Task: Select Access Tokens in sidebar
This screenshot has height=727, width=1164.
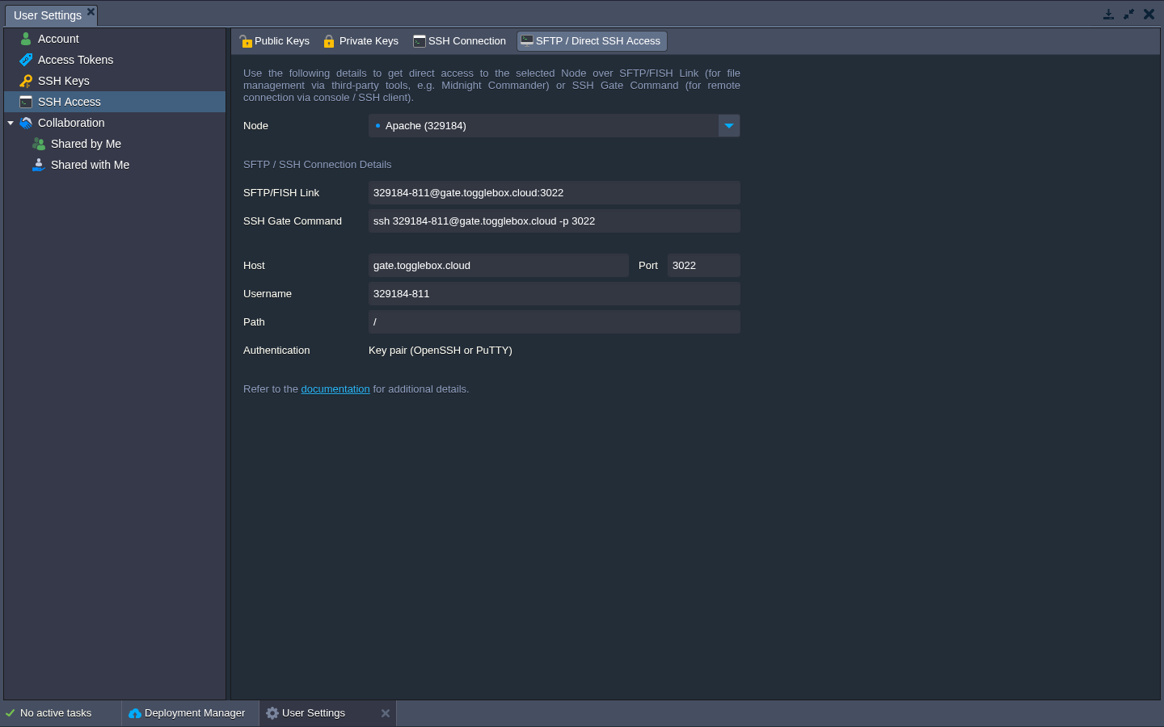Action: coord(115,60)
